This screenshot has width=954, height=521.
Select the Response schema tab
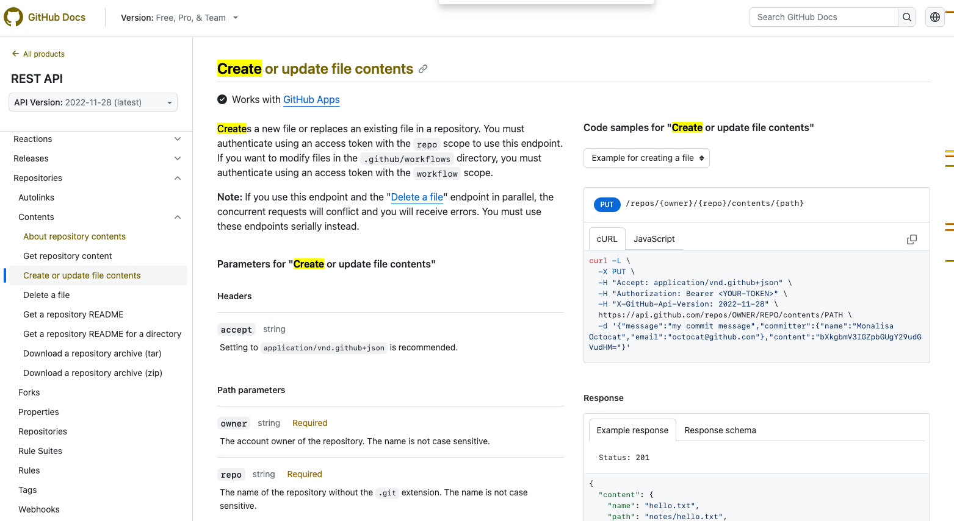(x=720, y=430)
